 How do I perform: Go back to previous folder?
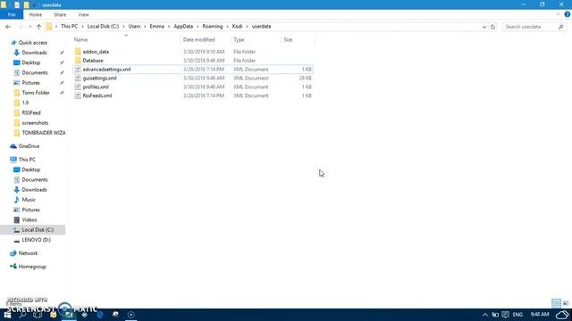coord(8,27)
